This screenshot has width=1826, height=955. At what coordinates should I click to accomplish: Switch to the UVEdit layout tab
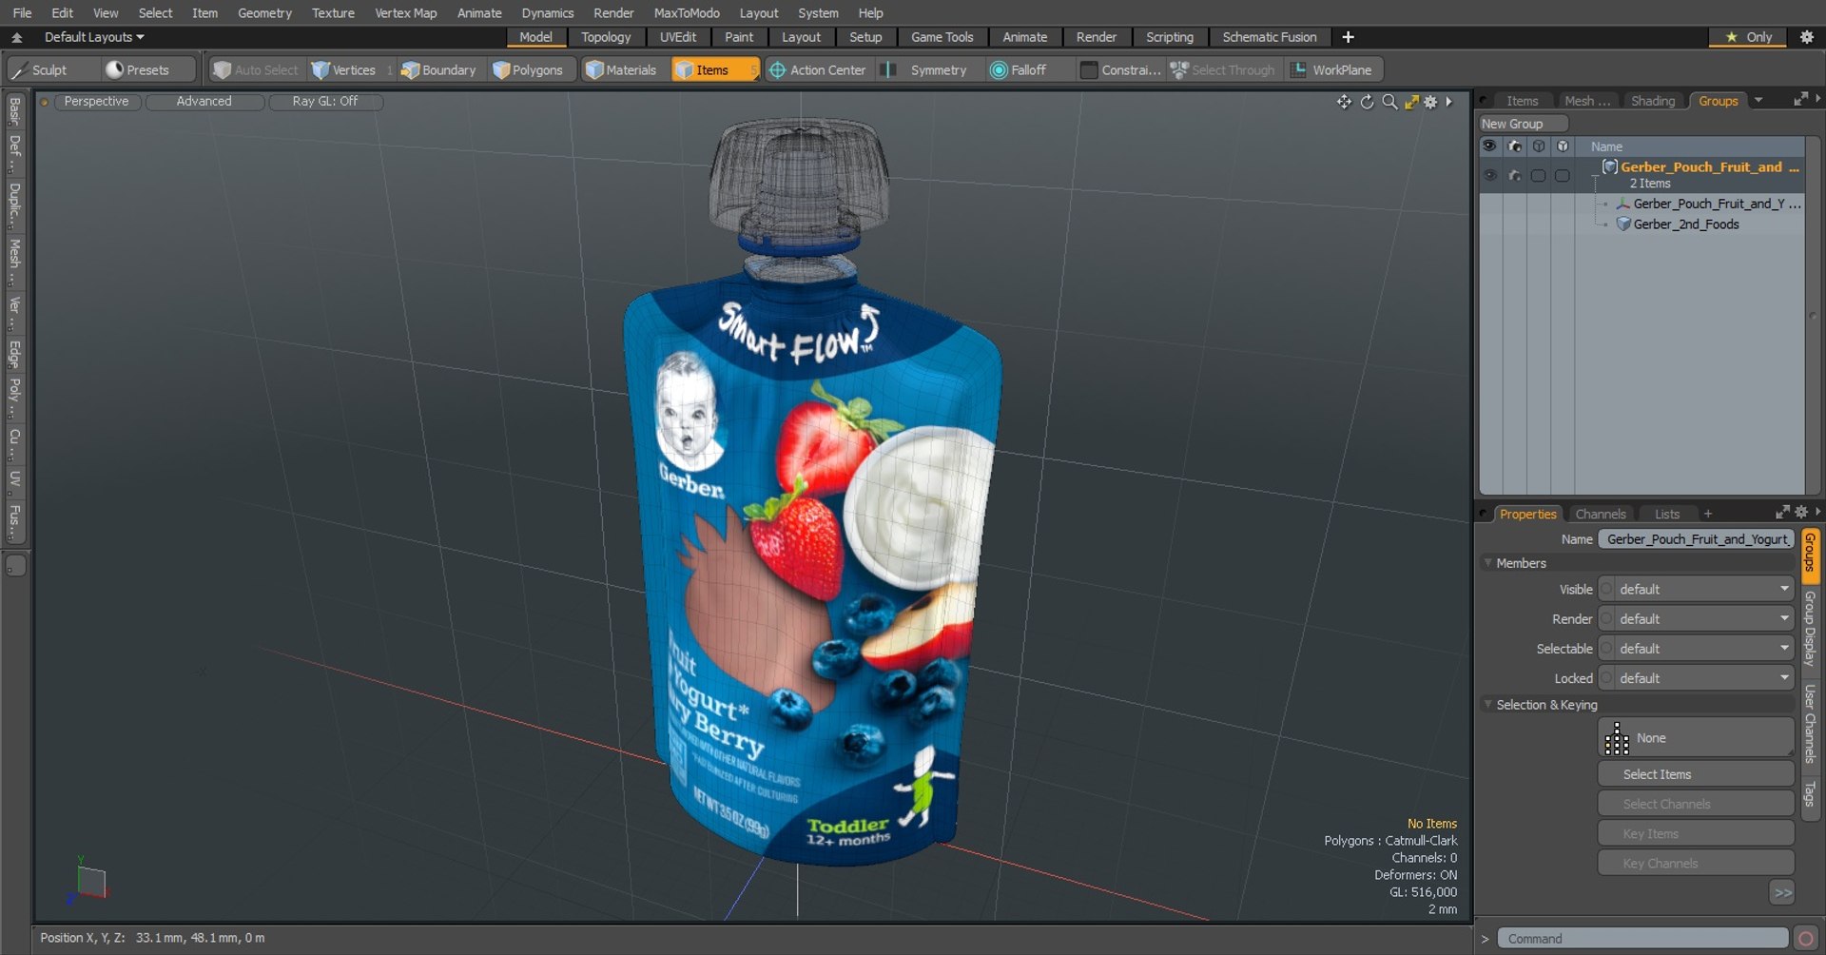[x=678, y=37]
